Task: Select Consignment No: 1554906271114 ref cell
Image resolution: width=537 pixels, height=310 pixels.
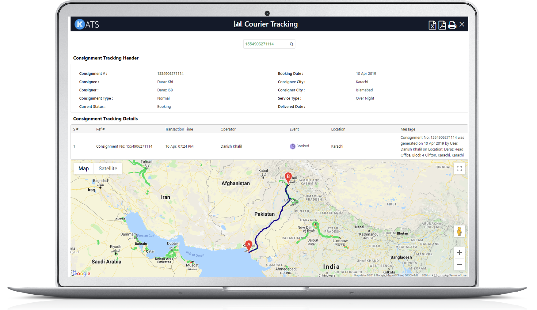Action: pyautogui.click(x=124, y=146)
